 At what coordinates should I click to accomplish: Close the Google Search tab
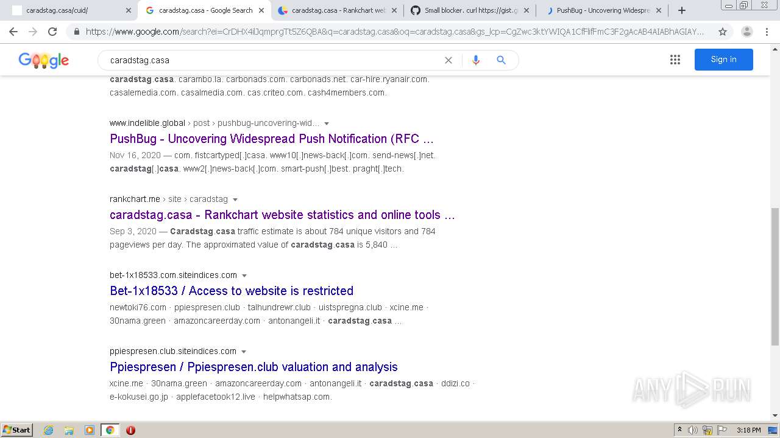point(261,10)
